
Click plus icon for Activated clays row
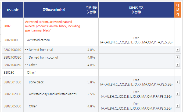click(x=178, y=94)
